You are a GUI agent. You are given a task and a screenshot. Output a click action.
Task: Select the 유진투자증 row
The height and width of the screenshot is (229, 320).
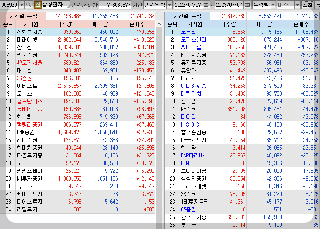(x=242, y=63)
